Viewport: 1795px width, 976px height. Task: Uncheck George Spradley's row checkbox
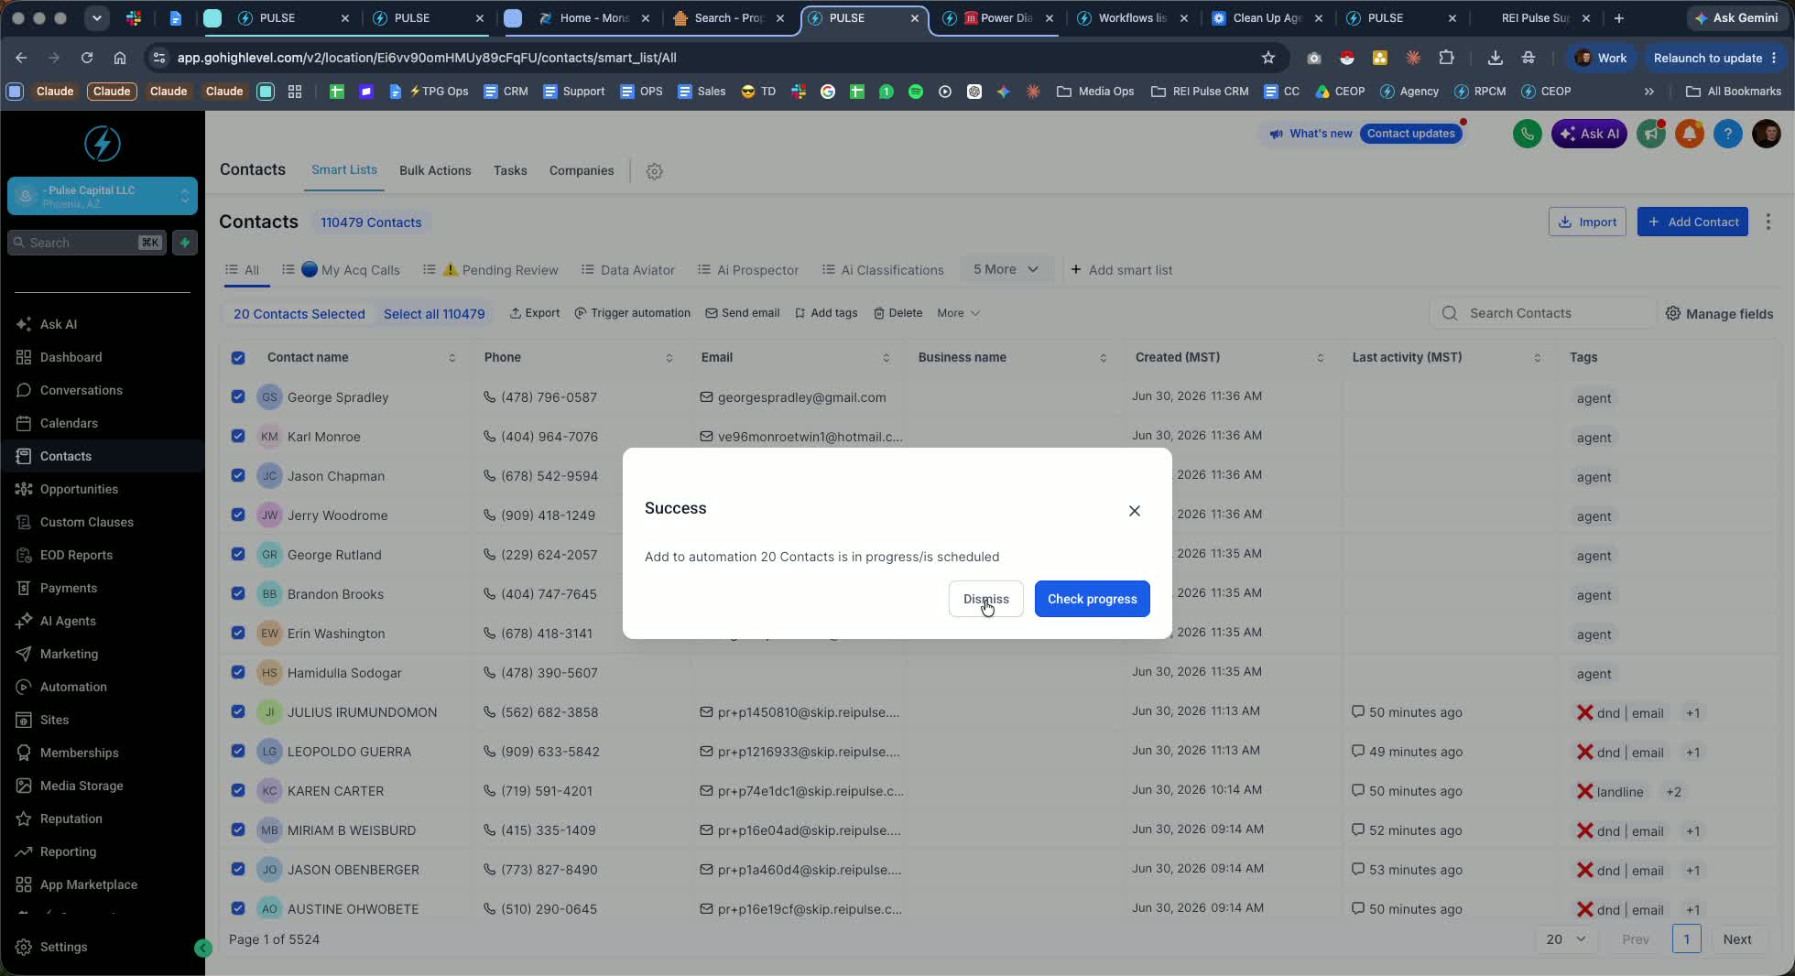click(238, 396)
